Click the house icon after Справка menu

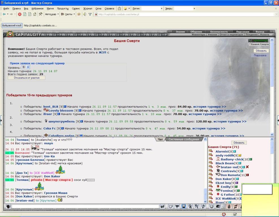tap(119, 8)
